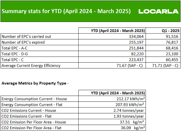181x131 pixels.
Task: Select the 'Number of EPC's carried out' row label
Action: tap(26, 36)
